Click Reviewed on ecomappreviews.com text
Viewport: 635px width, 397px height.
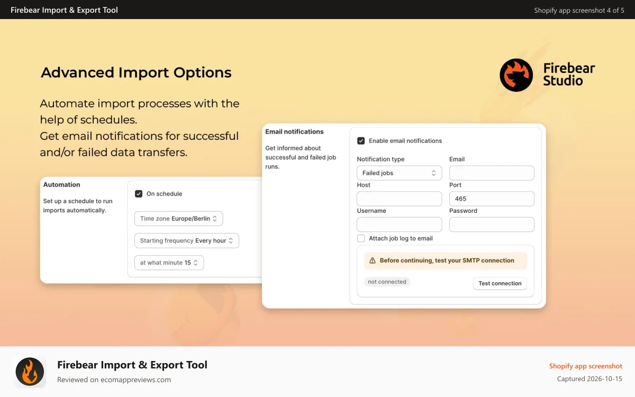point(114,380)
